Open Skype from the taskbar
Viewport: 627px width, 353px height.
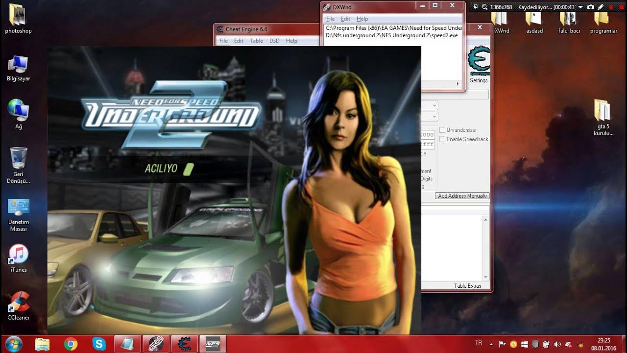tap(99, 344)
